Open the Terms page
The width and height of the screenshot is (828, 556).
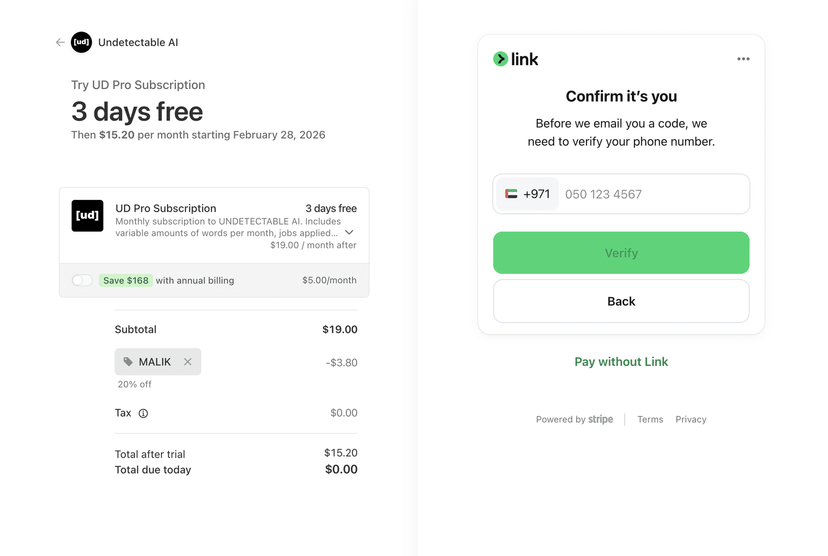(x=650, y=419)
